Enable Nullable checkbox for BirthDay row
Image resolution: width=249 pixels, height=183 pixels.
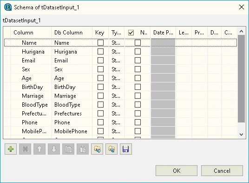click(138, 87)
